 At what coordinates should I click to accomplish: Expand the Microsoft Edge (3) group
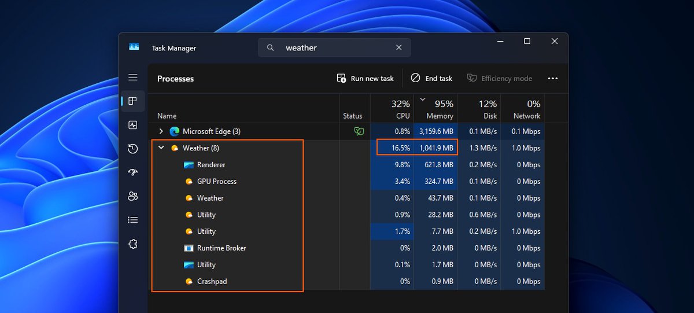161,131
